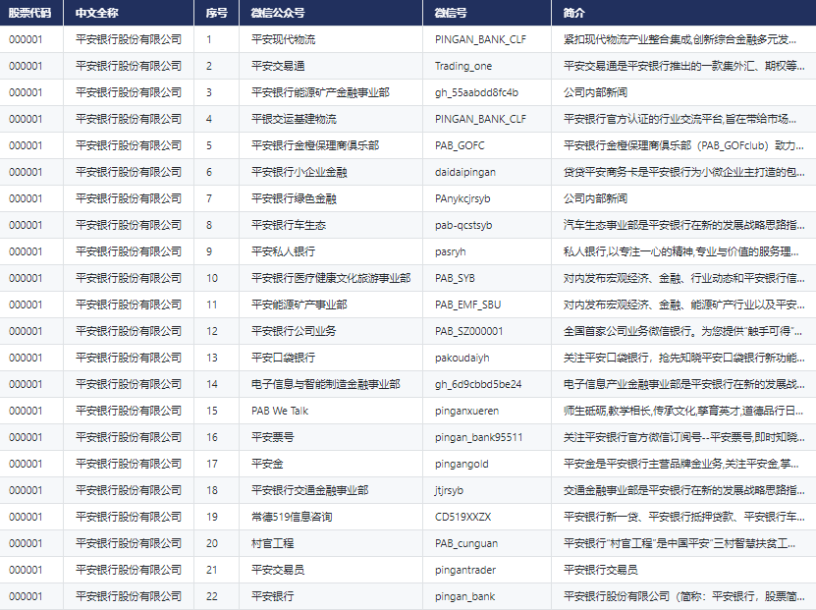816x610 pixels.
Task: Click the description 平安银行交易员
Action: [x=601, y=571]
